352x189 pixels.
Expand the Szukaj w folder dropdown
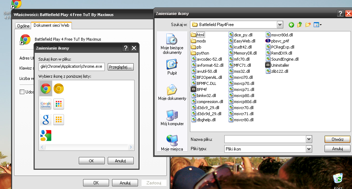(280, 25)
